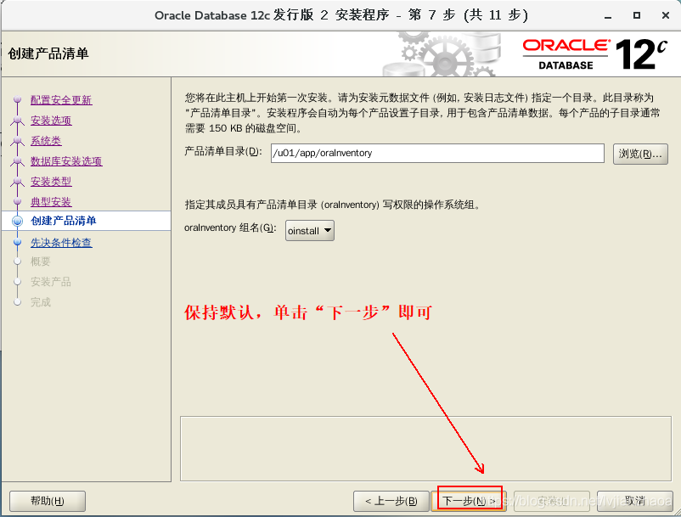Click the step marker beside 安装类型
The height and width of the screenshot is (517, 681).
[x=17, y=182]
